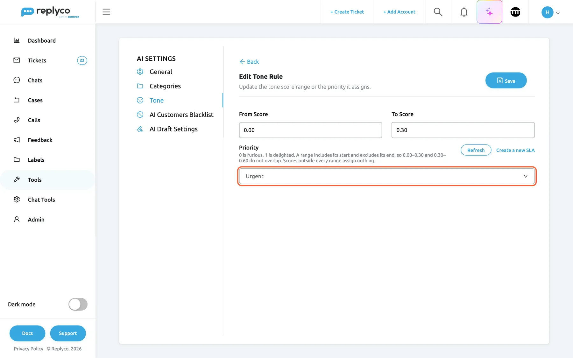Open the Docs button

(27, 333)
